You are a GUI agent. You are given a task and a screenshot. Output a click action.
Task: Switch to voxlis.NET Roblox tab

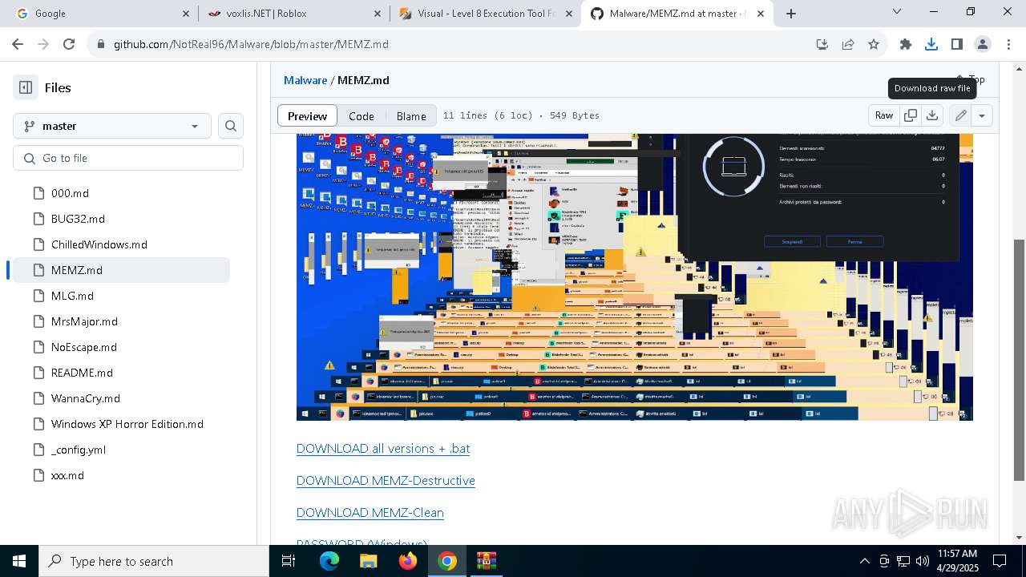coord(293,14)
